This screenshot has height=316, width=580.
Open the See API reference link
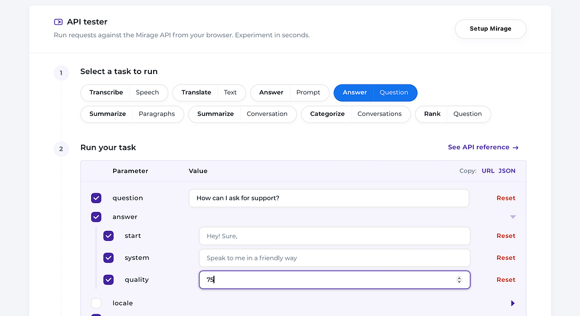(x=483, y=148)
